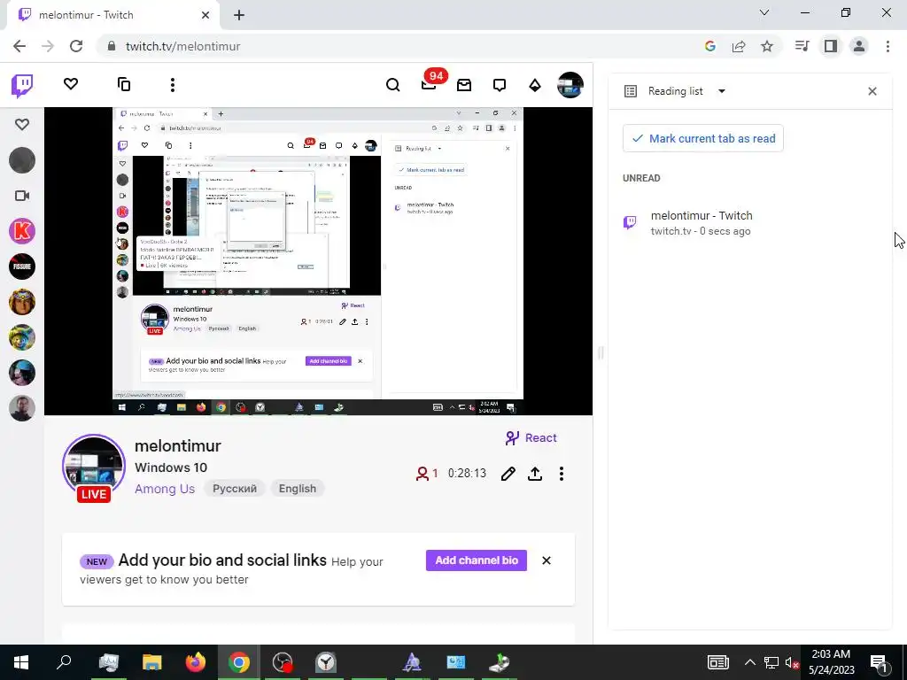The height and width of the screenshot is (680, 907).
Task: Open gray circle channel avatar in sidebar
Action: pyautogui.click(x=22, y=160)
